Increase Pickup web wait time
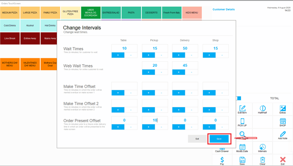This screenshot has width=293, height=166. click(x=149, y=72)
